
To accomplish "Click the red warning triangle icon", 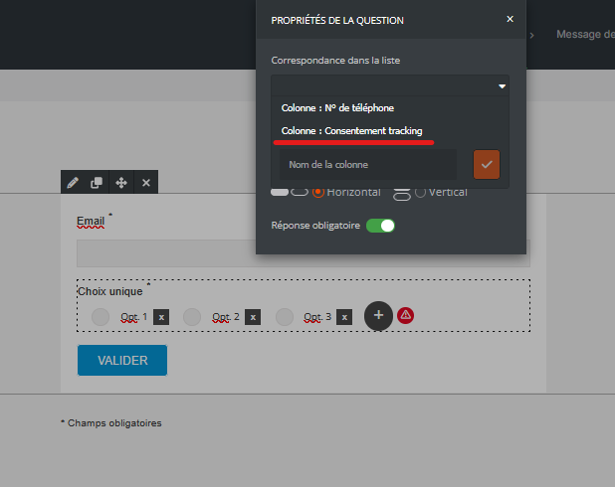I will (406, 315).
